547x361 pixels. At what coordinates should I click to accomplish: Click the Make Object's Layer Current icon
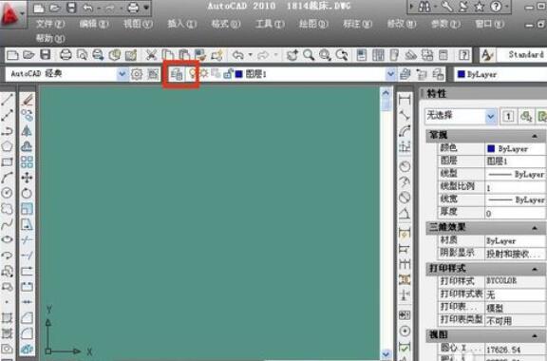[x=405, y=74]
